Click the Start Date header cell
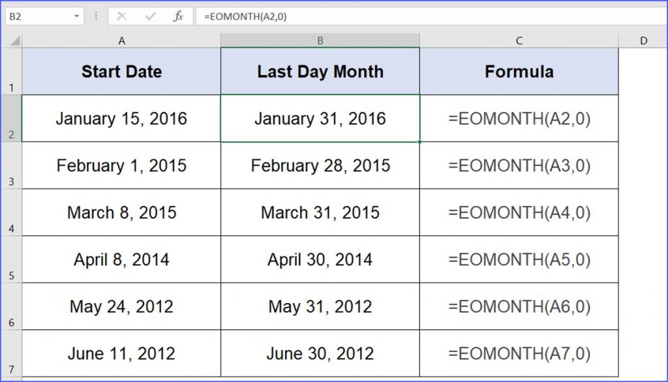This screenshot has height=382, width=668. 121,72
